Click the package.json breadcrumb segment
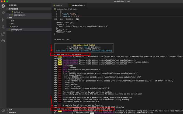 pos(62,9)
